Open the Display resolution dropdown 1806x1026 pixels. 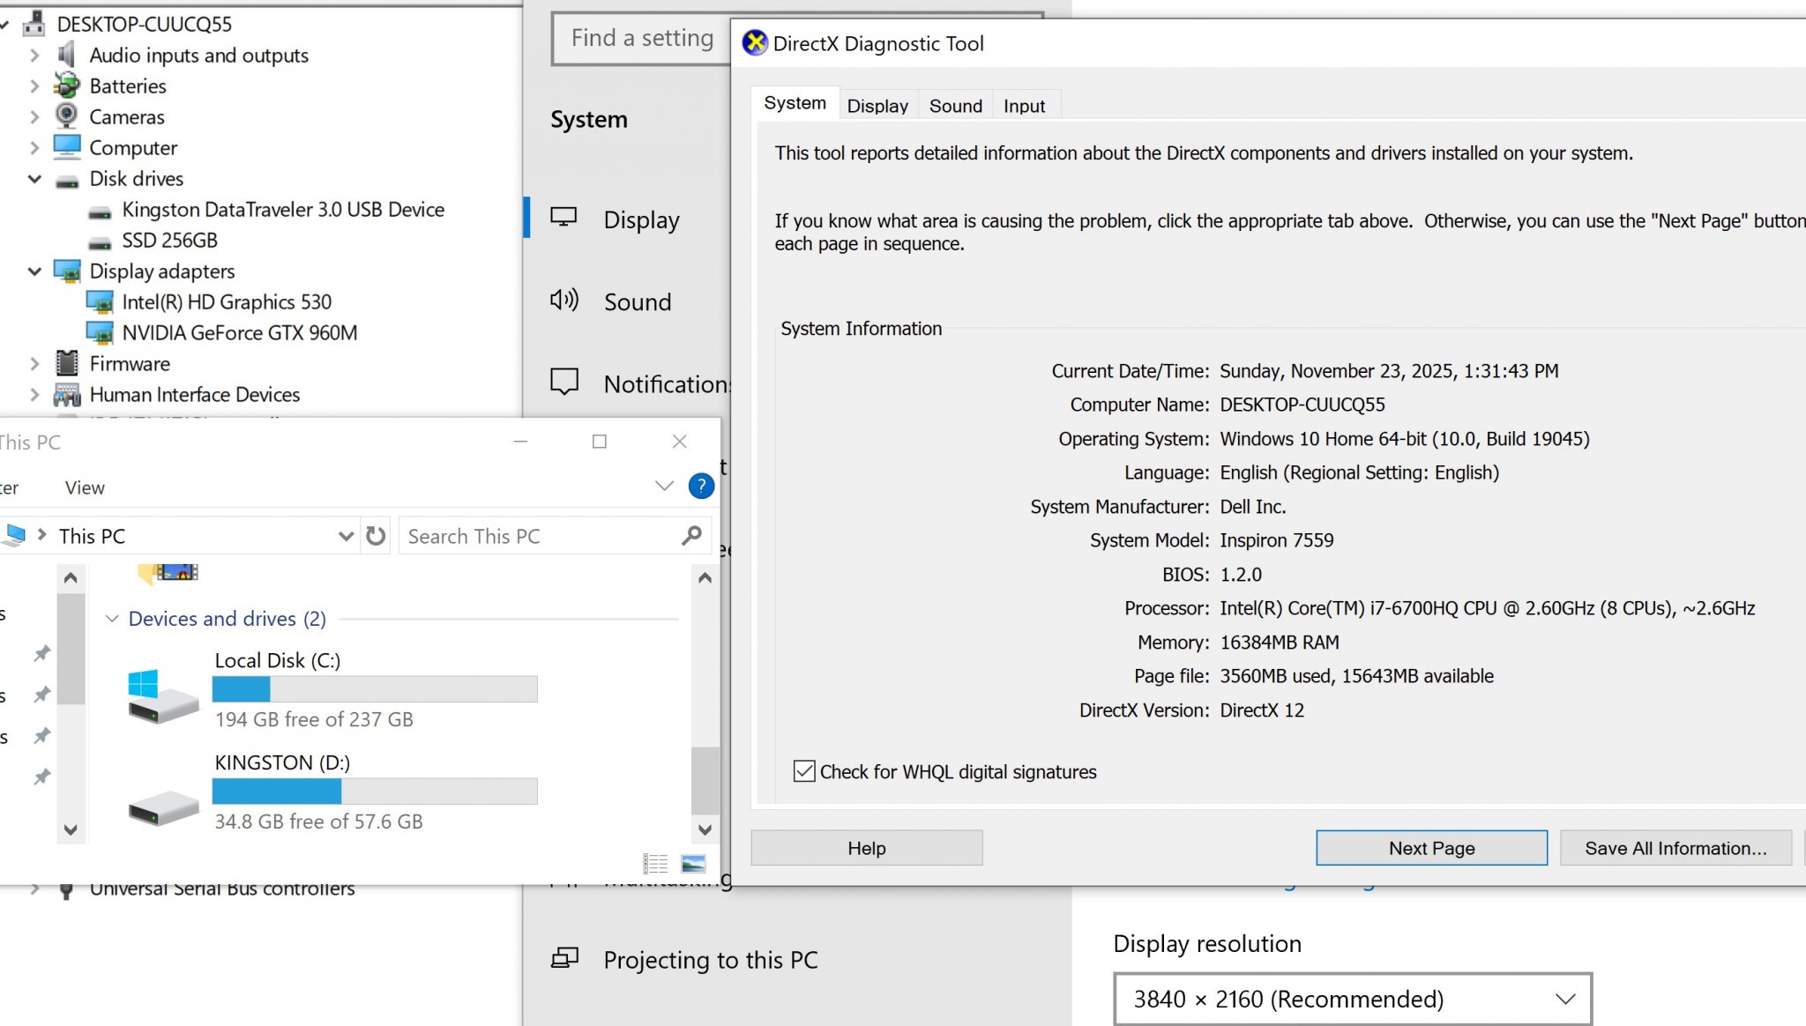(x=1352, y=999)
